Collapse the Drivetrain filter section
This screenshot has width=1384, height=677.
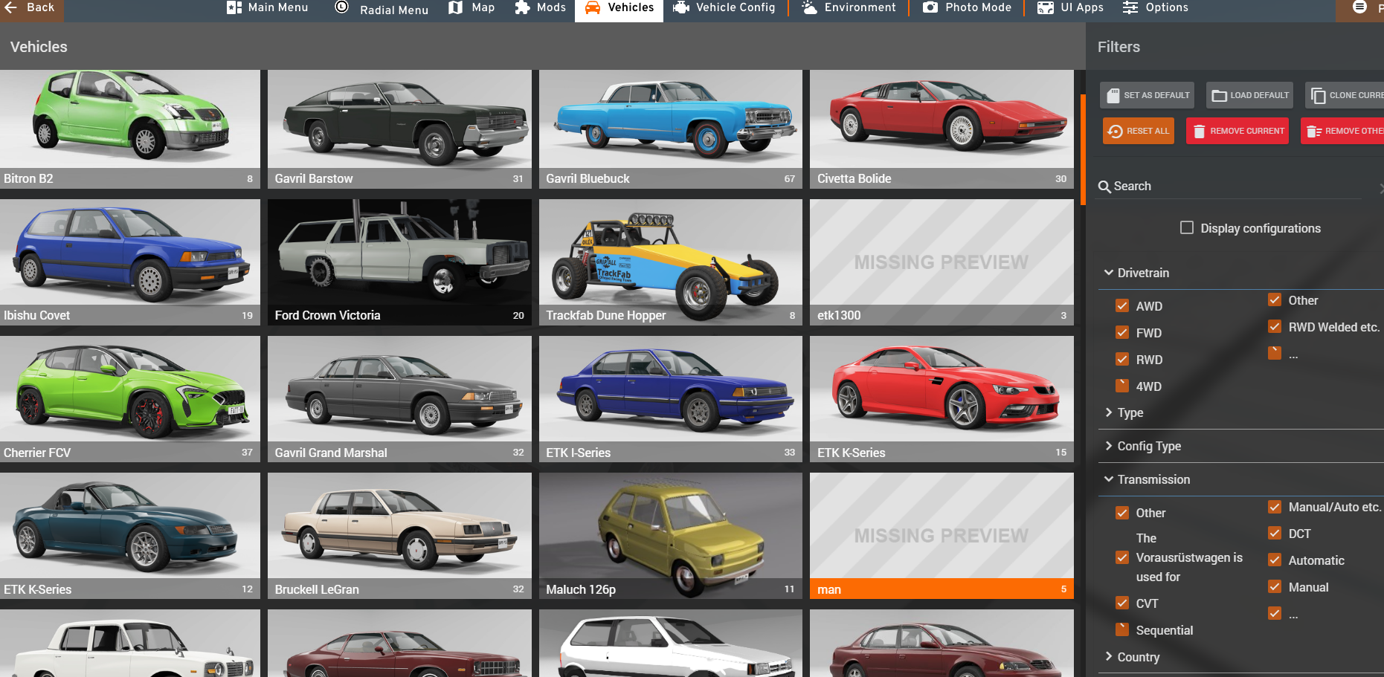click(x=1240, y=273)
